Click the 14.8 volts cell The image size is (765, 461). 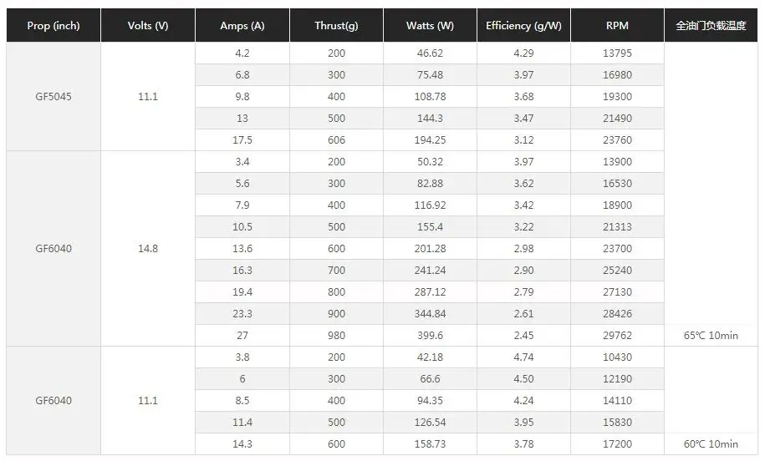148,249
